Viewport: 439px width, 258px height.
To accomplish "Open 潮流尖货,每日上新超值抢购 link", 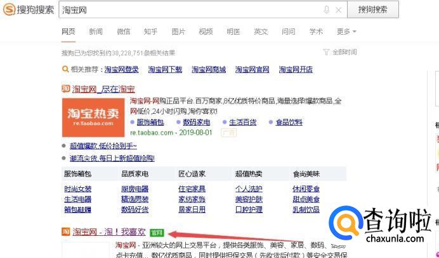I will (112, 159).
